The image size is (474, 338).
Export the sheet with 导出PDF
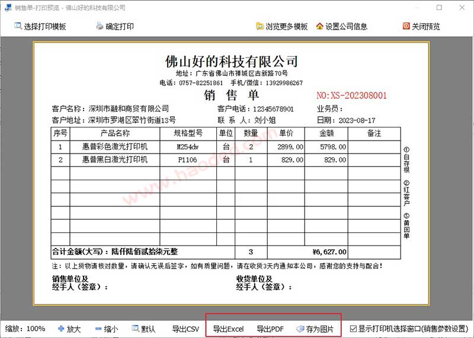(x=270, y=329)
